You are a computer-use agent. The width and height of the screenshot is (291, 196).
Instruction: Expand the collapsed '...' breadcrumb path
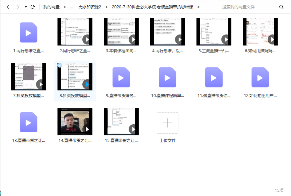72,7
